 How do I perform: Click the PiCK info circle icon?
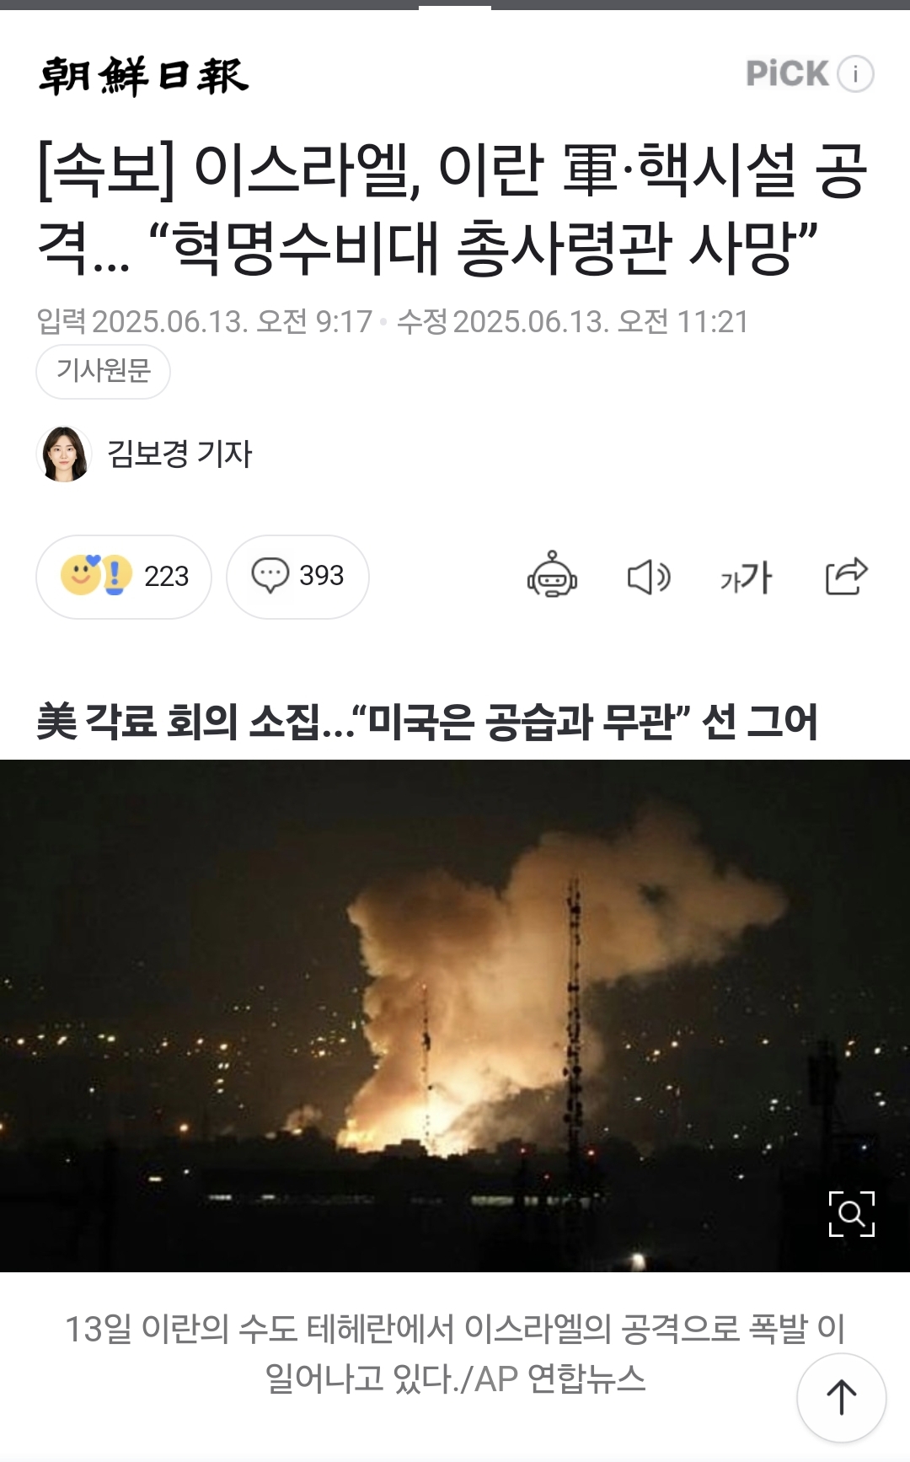[x=855, y=74]
